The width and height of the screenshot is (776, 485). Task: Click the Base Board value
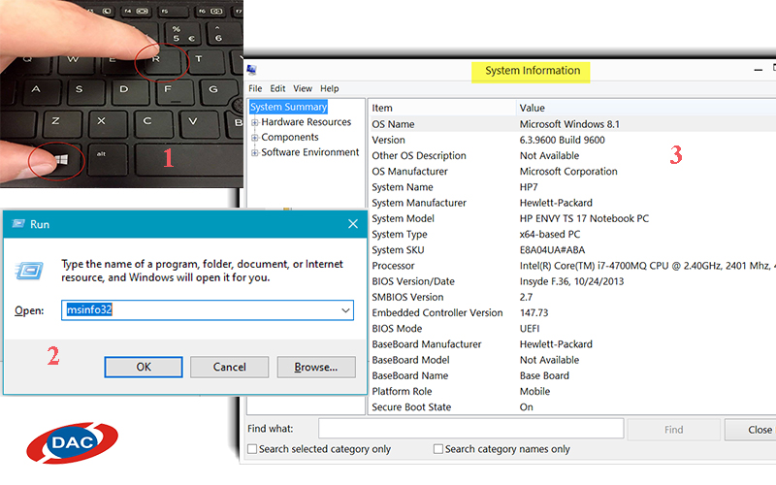pos(544,375)
